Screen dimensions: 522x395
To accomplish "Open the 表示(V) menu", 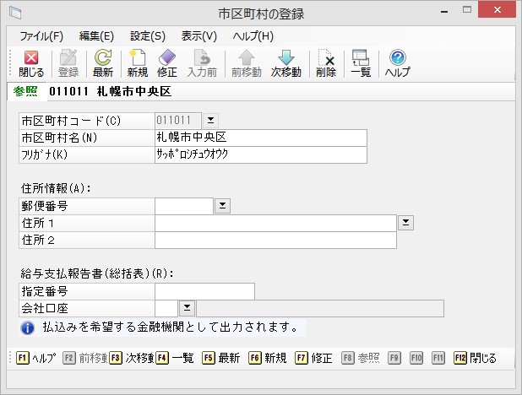I will pos(199,36).
